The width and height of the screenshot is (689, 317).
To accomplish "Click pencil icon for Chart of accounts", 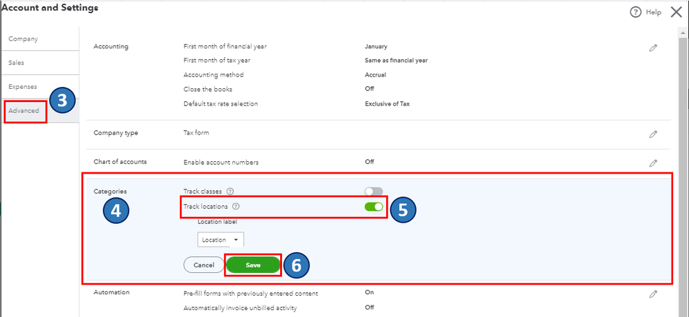I will [653, 163].
